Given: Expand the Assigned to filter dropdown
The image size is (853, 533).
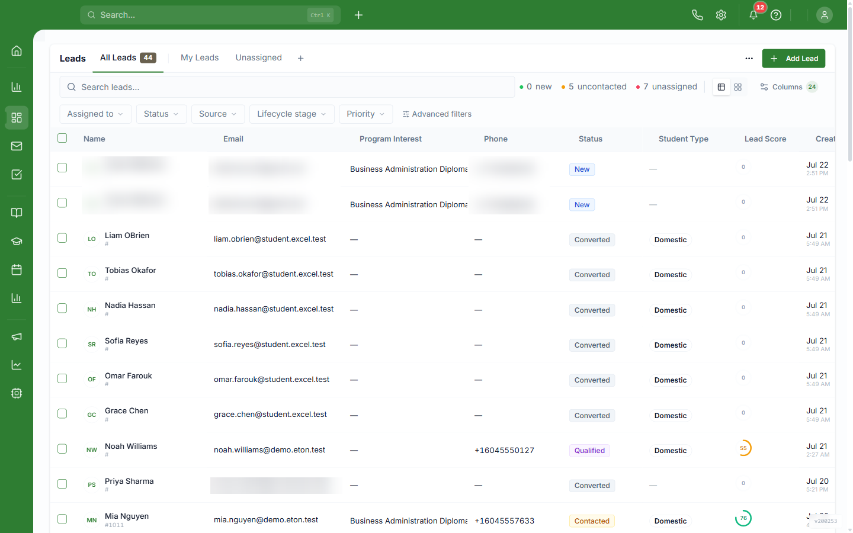Looking at the screenshot, I should pyautogui.click(x=95, y=114).
